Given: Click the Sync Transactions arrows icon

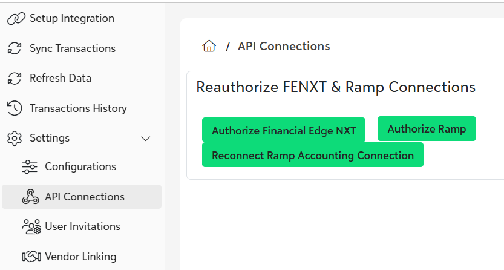Looking at the screenshot, I should click(15, 48).
